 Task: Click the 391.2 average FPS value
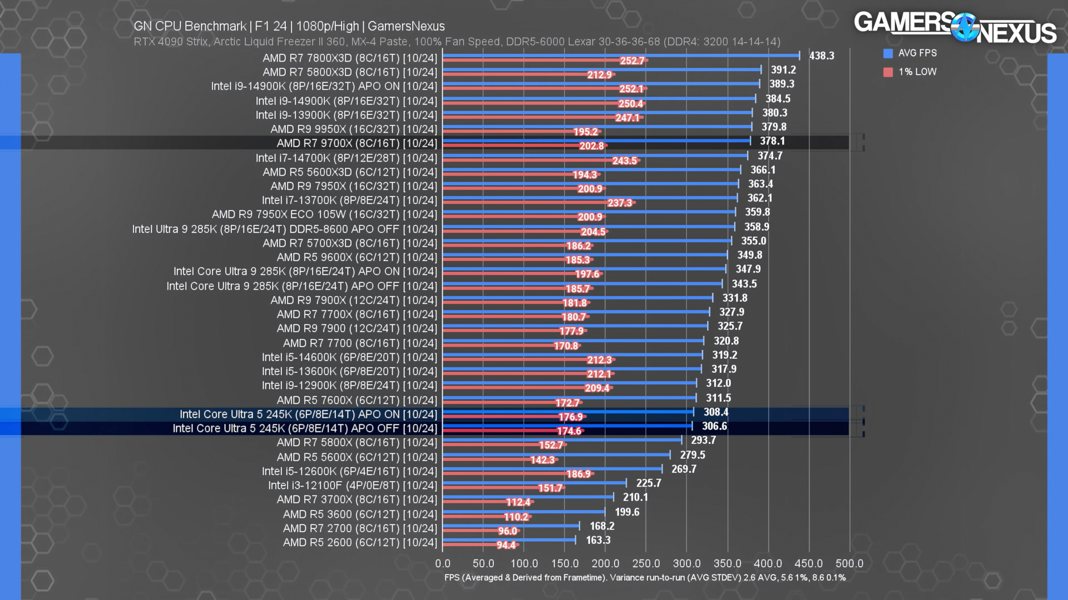tap(783, 70)
